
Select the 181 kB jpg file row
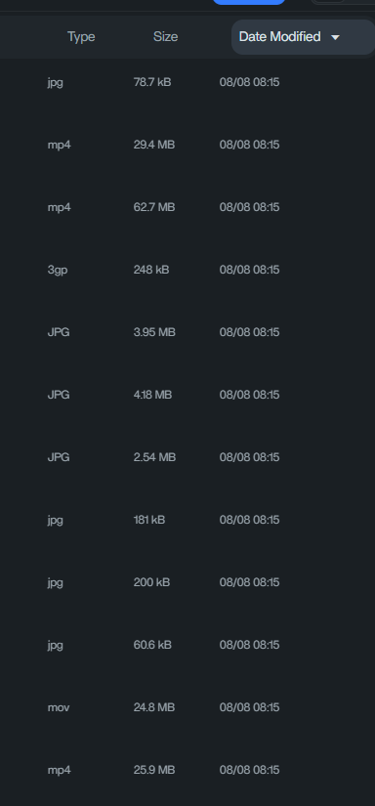[187, 520]
